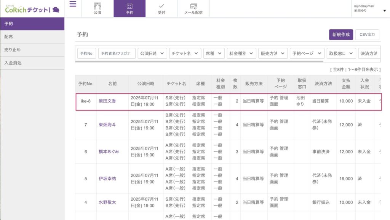Open reservation for 原田文香

click(107, 101)
